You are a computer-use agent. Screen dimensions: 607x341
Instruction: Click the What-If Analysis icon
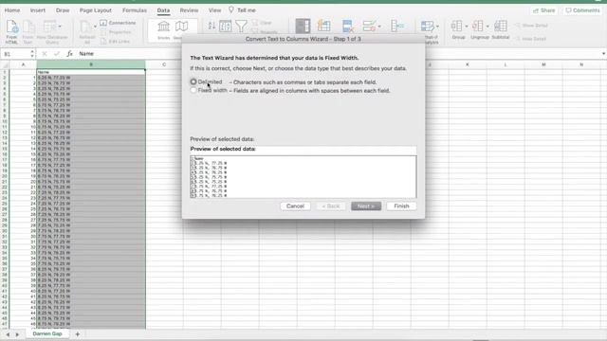click(428, 26)
